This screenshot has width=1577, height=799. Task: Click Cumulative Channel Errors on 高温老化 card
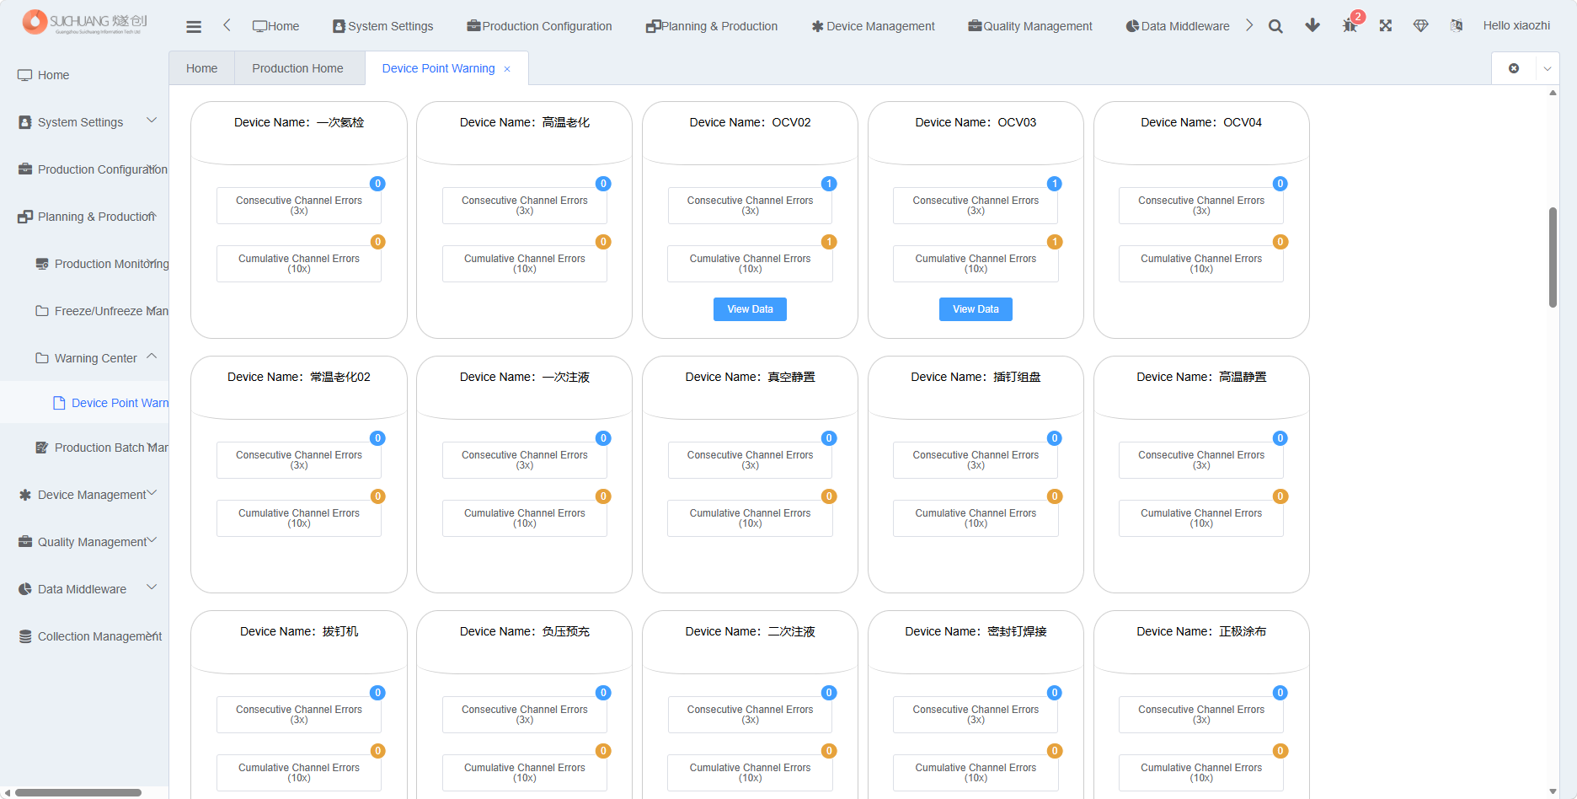tap(524, 264)
